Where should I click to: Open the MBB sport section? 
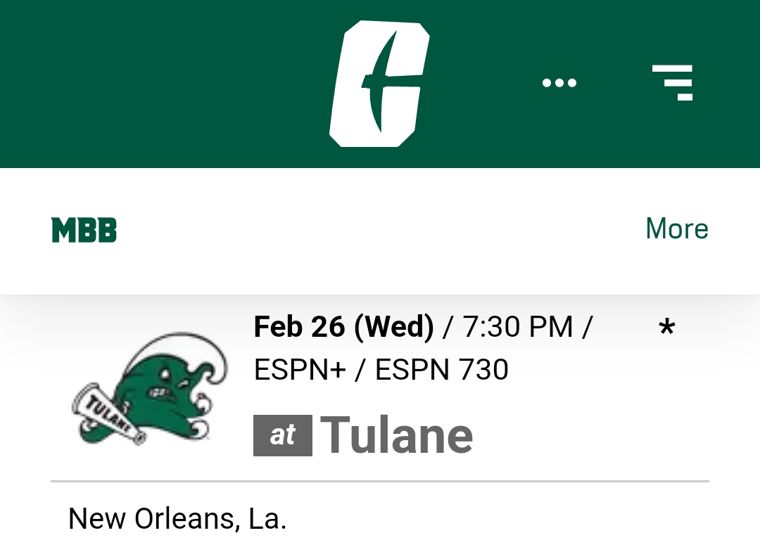(x=84, y=230)
